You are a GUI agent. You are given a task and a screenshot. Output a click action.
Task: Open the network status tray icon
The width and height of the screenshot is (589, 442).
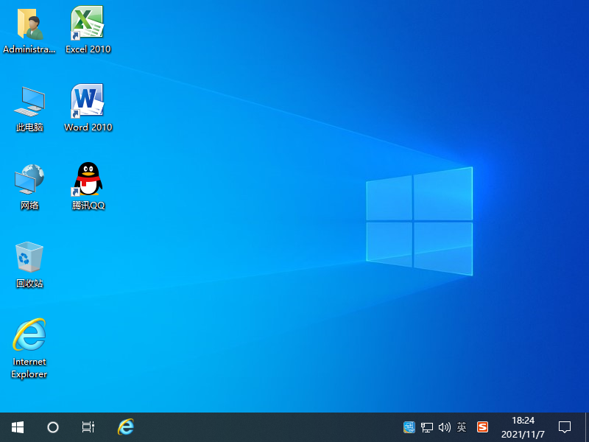(x=427, y=427)
